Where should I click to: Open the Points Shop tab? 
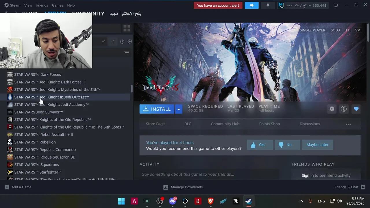269,124
